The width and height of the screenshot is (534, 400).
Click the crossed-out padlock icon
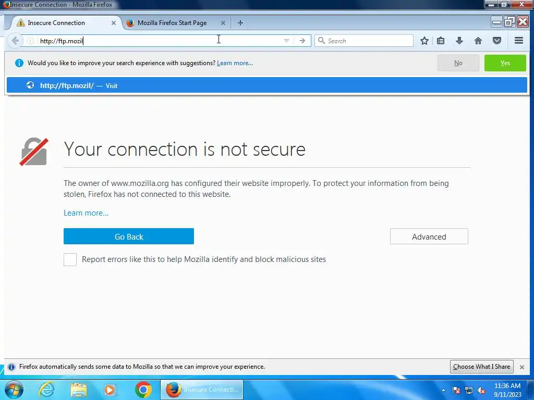pos(34,152)
